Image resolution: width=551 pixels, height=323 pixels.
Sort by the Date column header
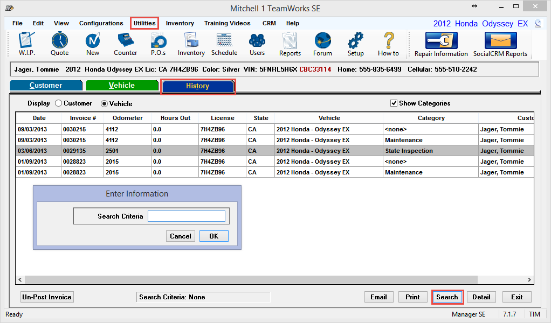coord(39,118)
